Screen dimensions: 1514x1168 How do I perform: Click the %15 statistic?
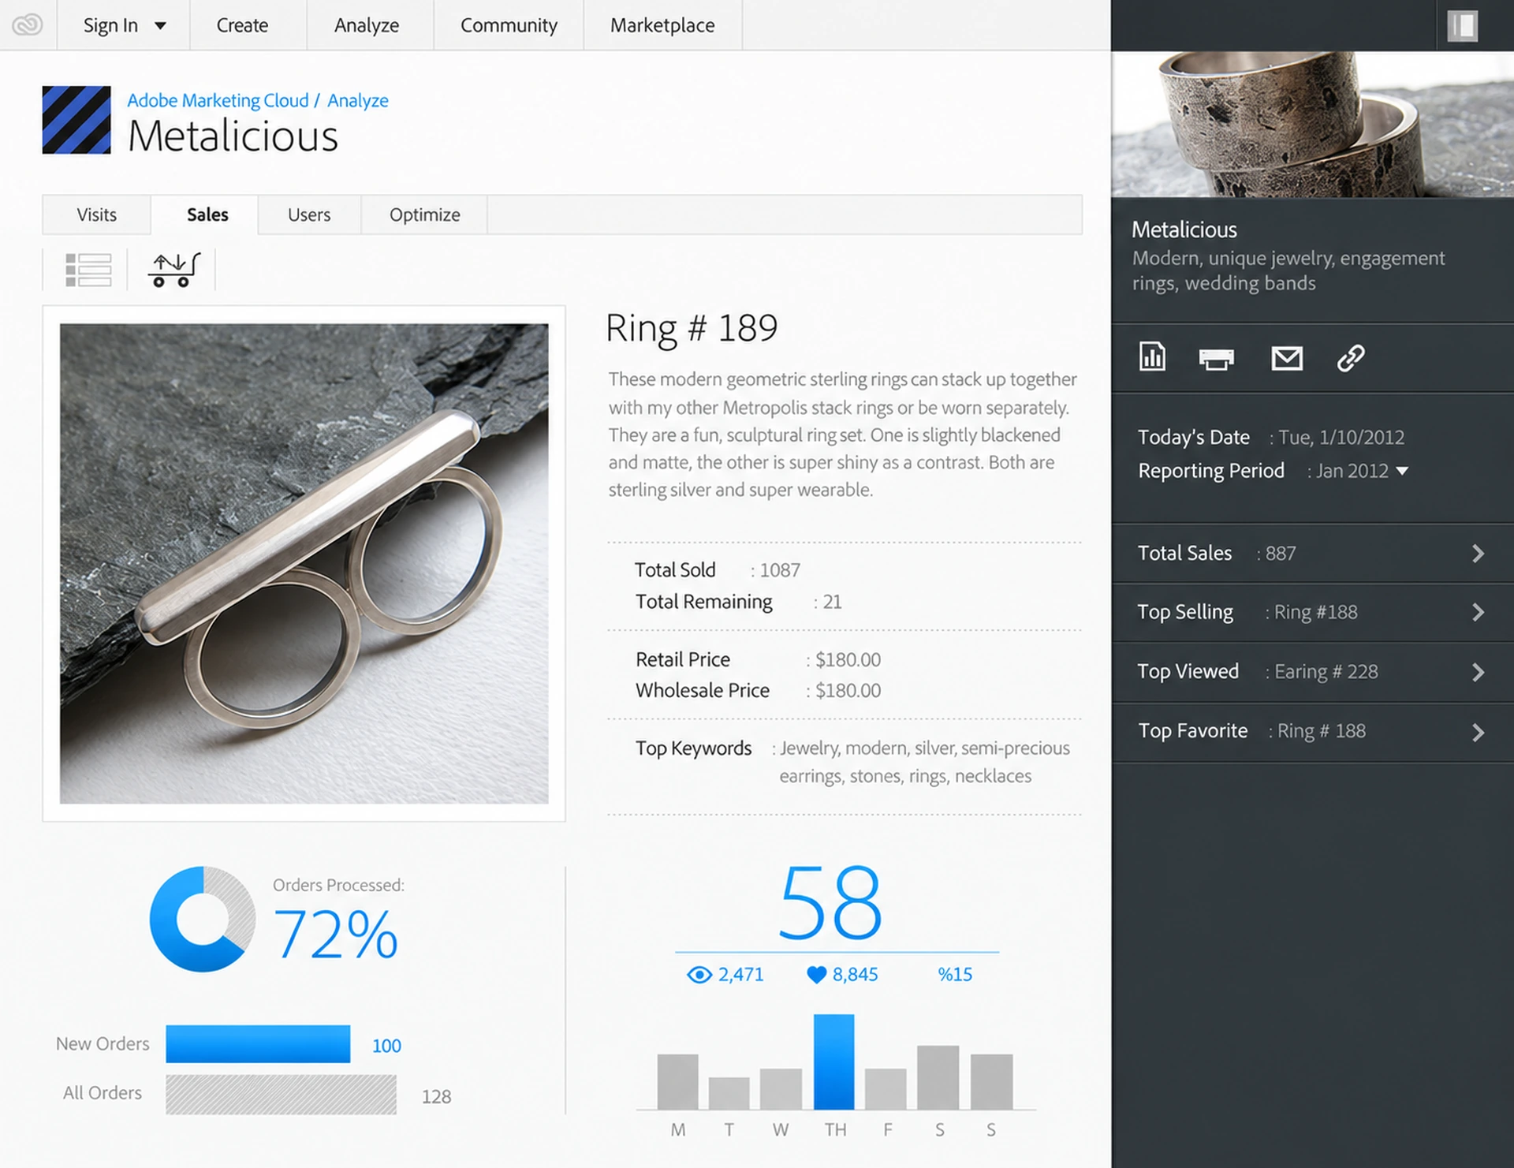click(x=955, y=975)
